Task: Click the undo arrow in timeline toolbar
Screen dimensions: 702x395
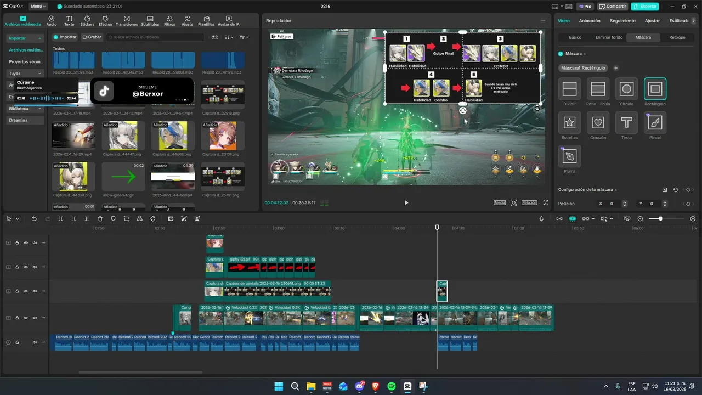Action: pos(34,219)
